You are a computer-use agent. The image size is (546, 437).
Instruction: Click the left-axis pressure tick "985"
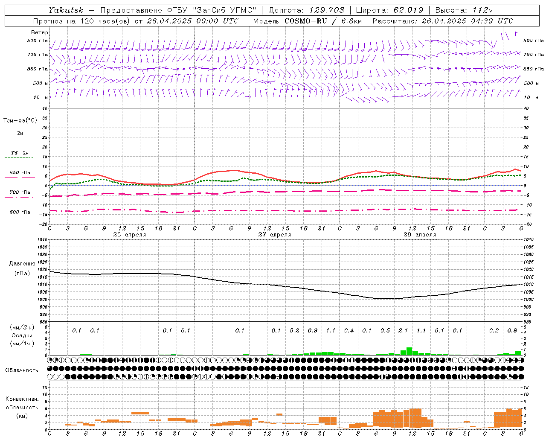[43, 322]
